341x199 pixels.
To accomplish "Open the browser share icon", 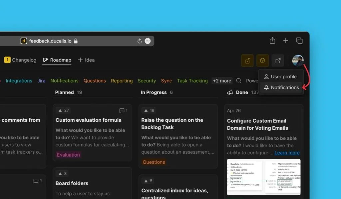I will coord(272,41).
